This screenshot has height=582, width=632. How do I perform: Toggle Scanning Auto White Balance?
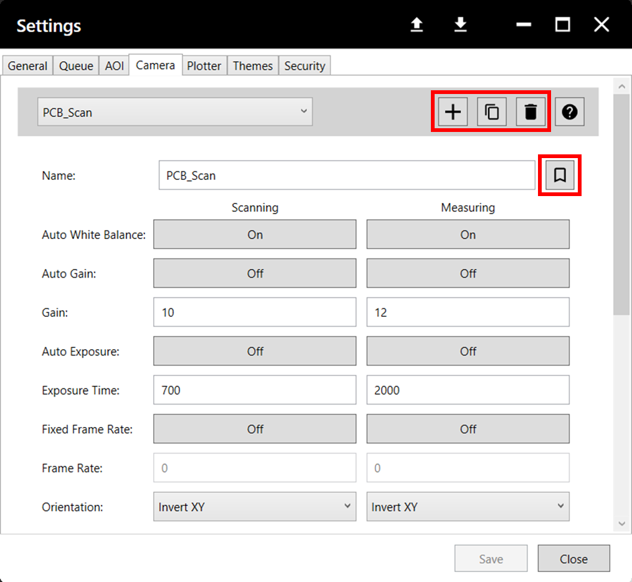(x=255, y=234)
